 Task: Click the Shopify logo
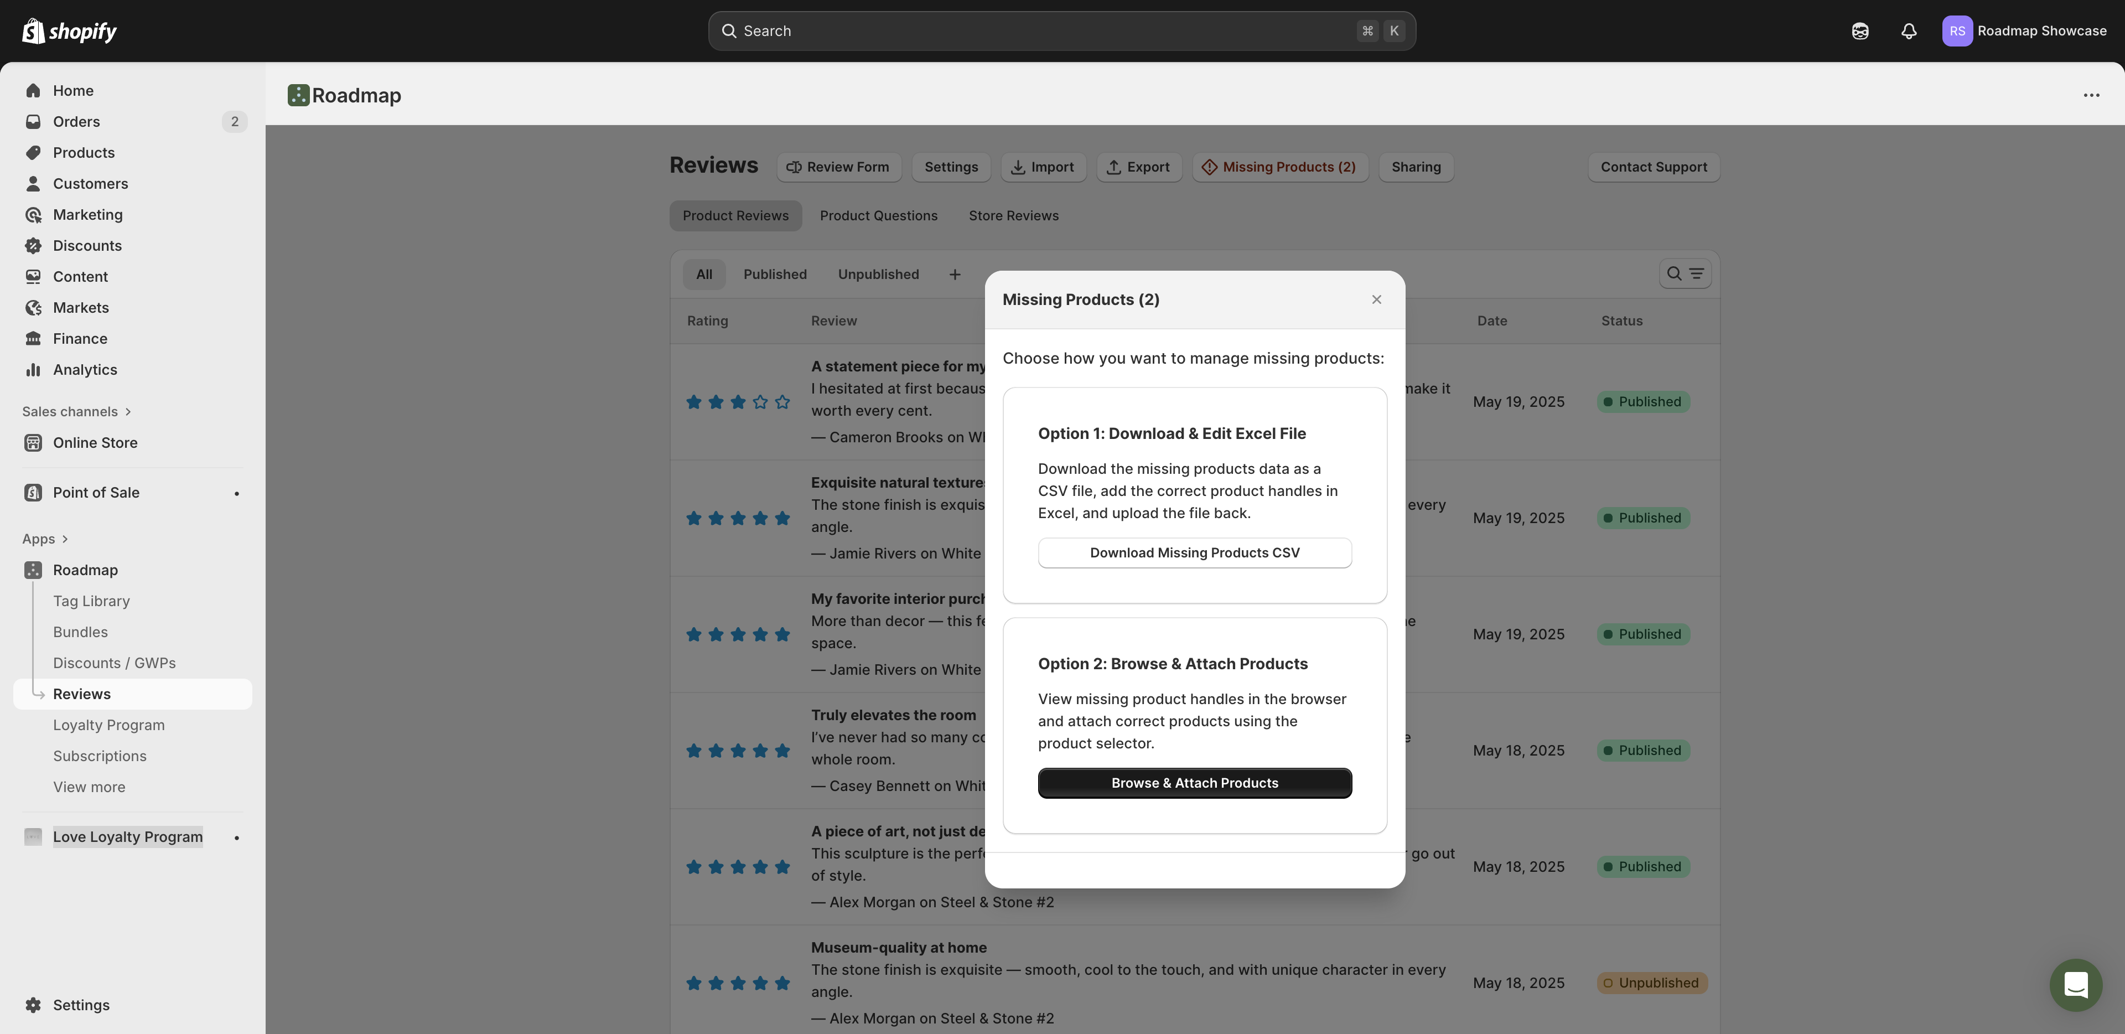pos(69,32)
